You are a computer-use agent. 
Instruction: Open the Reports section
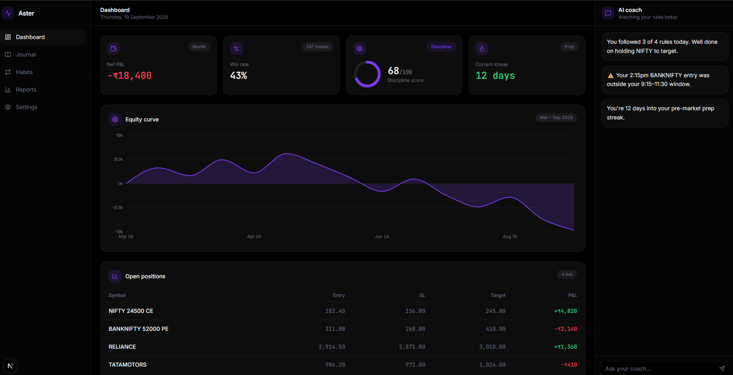click(43, 90)
